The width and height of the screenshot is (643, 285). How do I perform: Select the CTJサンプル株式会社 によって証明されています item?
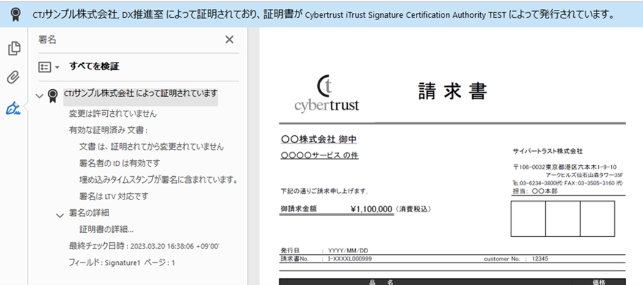coord(141,94)
